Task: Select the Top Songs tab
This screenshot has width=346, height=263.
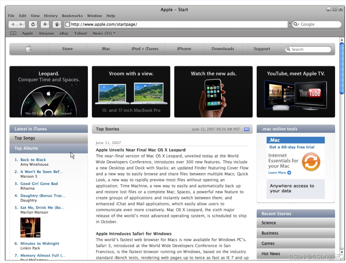Action: [x=49, y=138]
